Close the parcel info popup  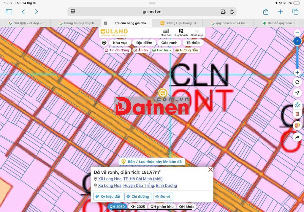pos(210,170)
